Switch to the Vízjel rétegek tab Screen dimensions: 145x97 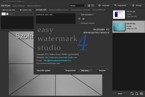[6, 6]
